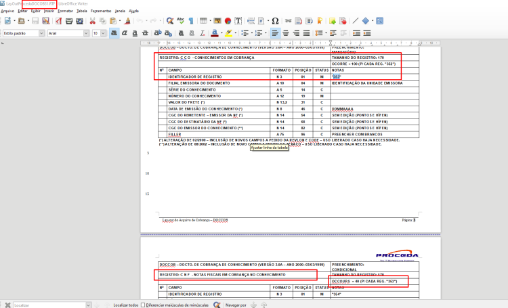The height and width of the screenshot is (308, 508).
Task: Apply the red font color
Action: coord(215,33)
